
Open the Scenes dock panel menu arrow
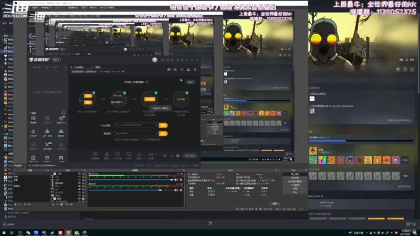48,170
